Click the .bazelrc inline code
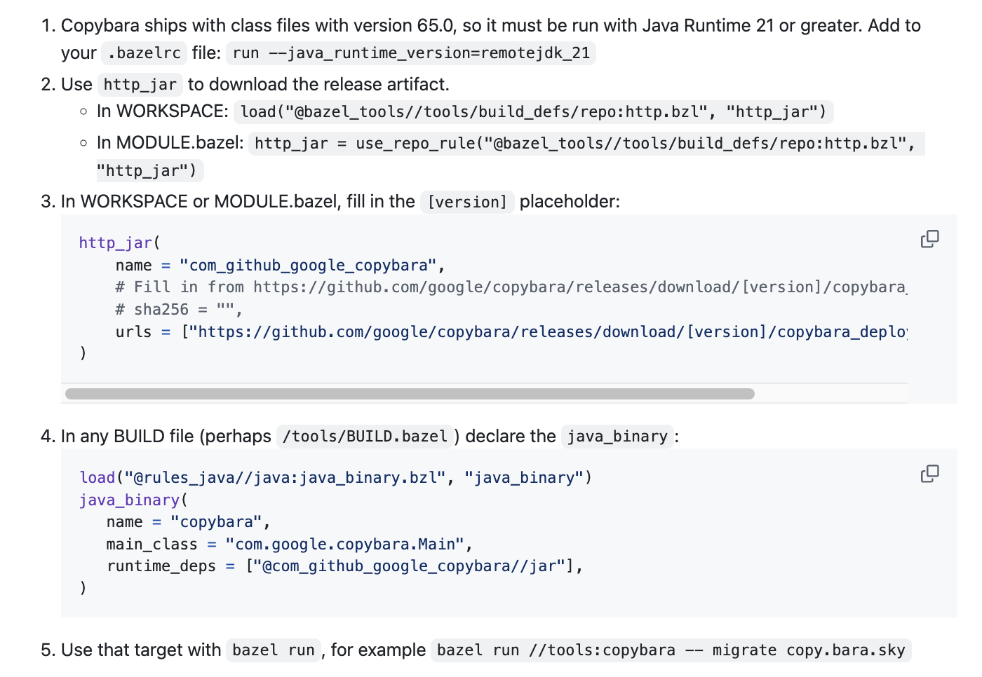This screenshot has width=982, height=677. 144,53
